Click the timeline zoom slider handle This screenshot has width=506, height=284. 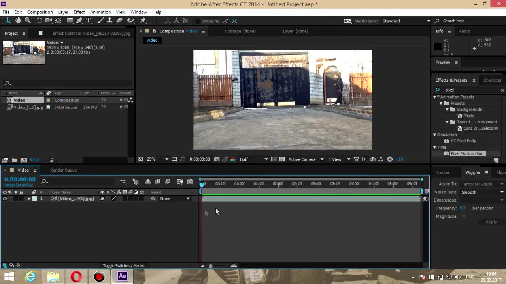point(210,266)
